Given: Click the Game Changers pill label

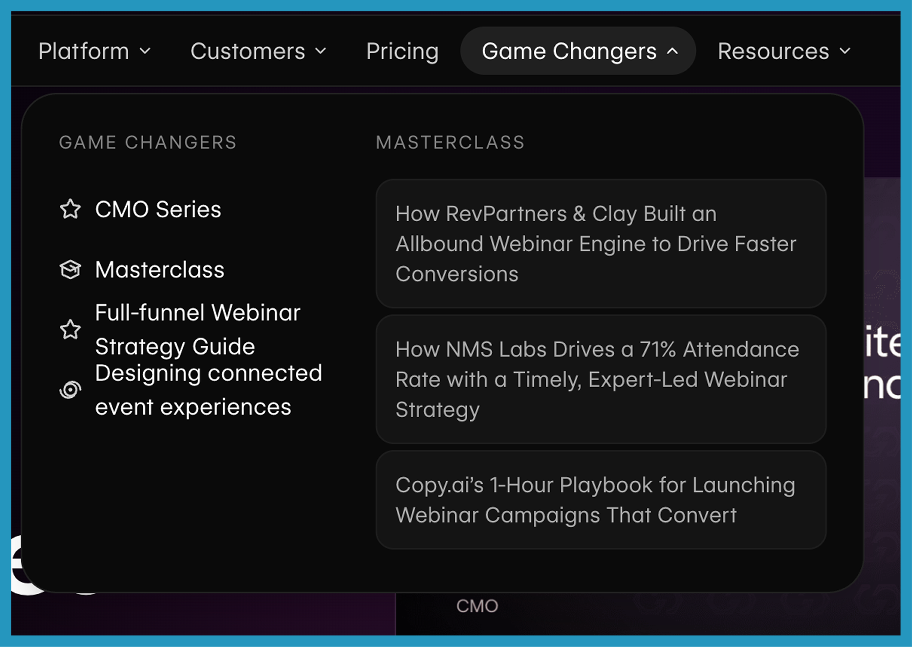Looking at the screenshot, I should [x=569, y=51].
